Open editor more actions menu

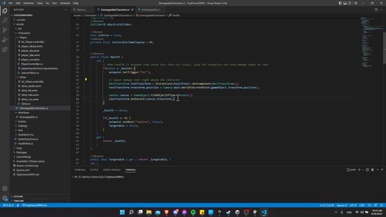(x=382, y=10)
